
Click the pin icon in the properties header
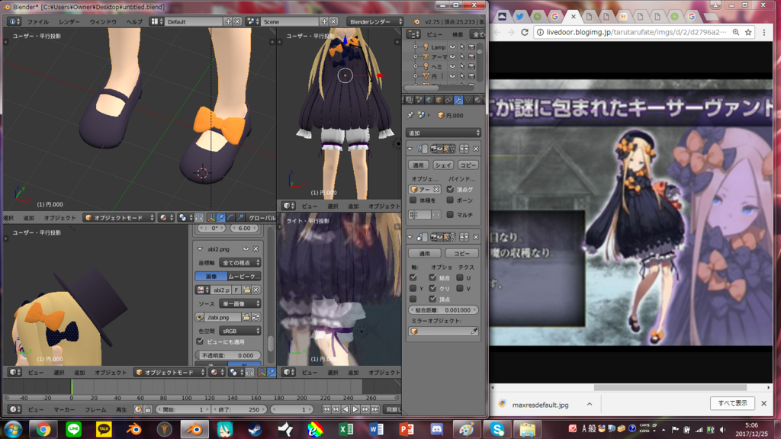point(410,115)
